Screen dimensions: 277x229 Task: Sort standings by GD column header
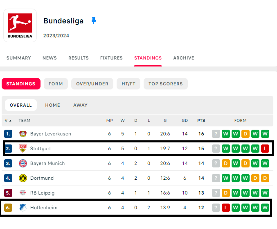[185, 121]
